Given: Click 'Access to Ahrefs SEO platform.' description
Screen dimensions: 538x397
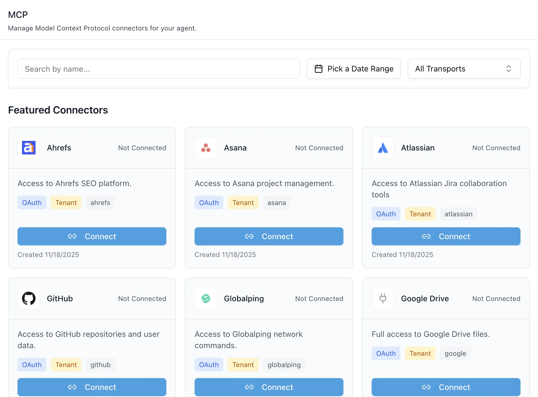Looking at the screenshot, I should click(x=74, y=183).
